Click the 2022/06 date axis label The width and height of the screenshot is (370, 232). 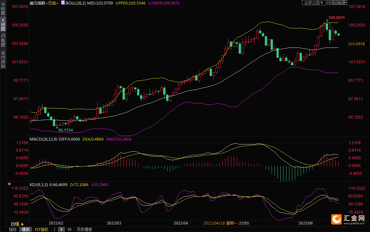point(305,223)
